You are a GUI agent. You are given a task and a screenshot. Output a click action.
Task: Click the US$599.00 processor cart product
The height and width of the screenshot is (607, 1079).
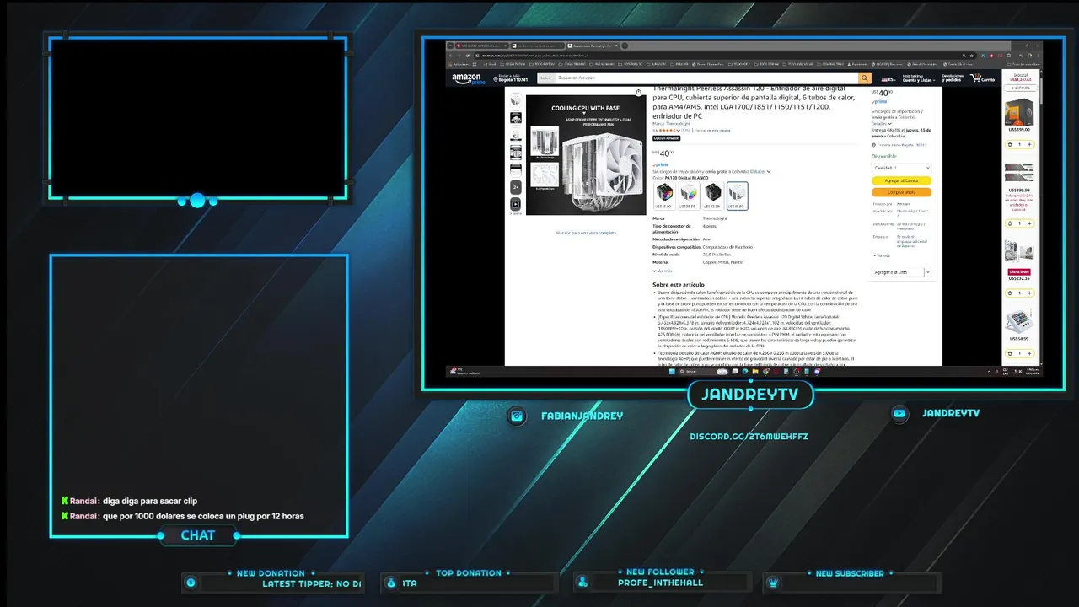coord(1019,111)
